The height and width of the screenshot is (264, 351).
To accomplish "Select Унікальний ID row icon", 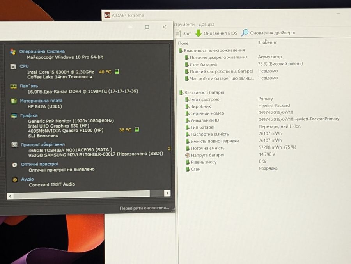I will point(187,120).
